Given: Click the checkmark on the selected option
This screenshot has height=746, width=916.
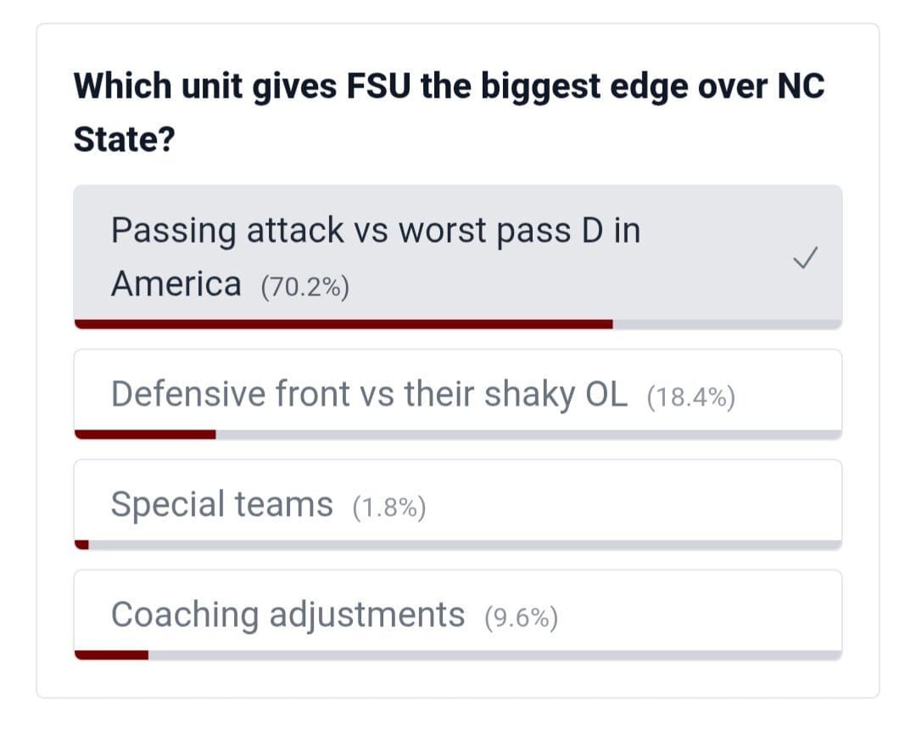Looking at the screenshot, I should 805,255.
